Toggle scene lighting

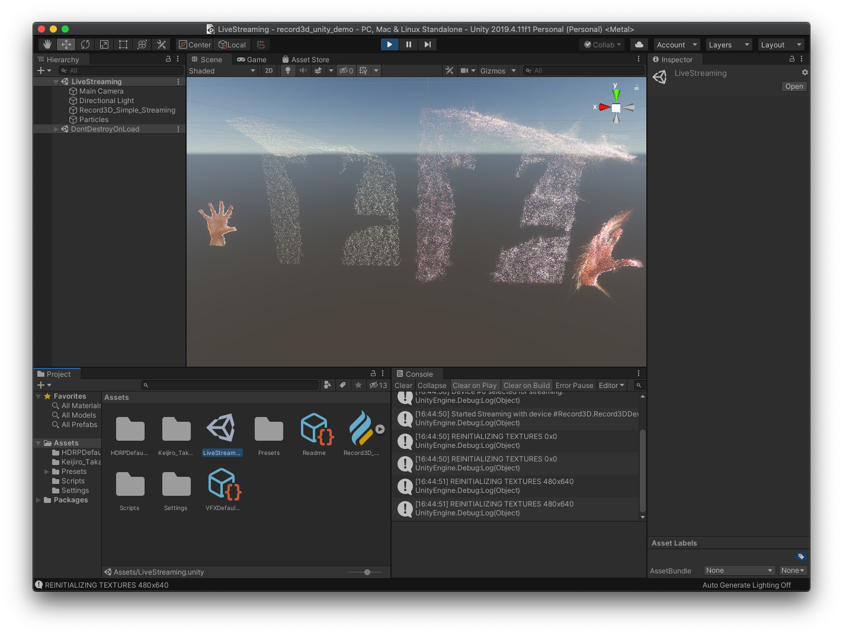coord(287,70)
